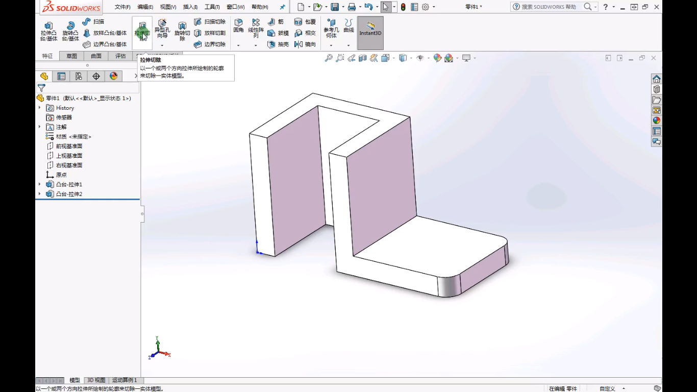
Task: Open the 参考几何体 dropdown arrow
Action: point(331,45)
